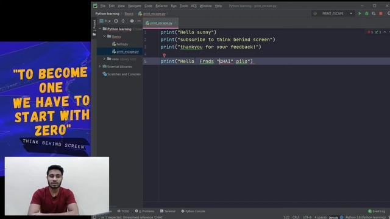Click the presenter webcam video thumbnail
Screen dimensions: 390x219
(x=57, y=186)
